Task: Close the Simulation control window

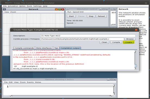Action: click(x=107, y=9)
